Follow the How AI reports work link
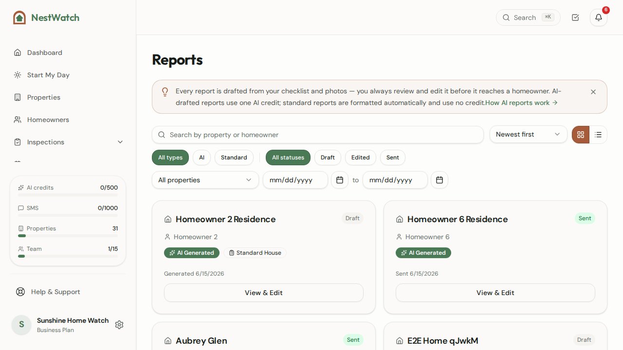Screen dimensions: 623x350 click(x=521, y=103)
